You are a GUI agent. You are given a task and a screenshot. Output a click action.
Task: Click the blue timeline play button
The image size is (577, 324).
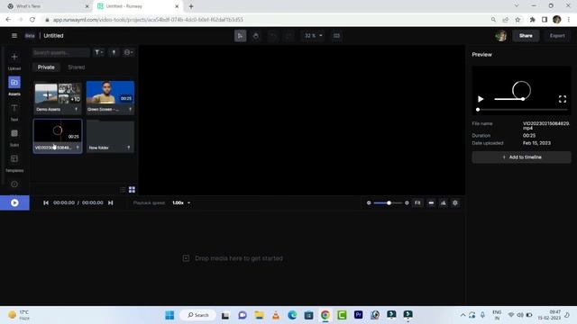(14, 202)
